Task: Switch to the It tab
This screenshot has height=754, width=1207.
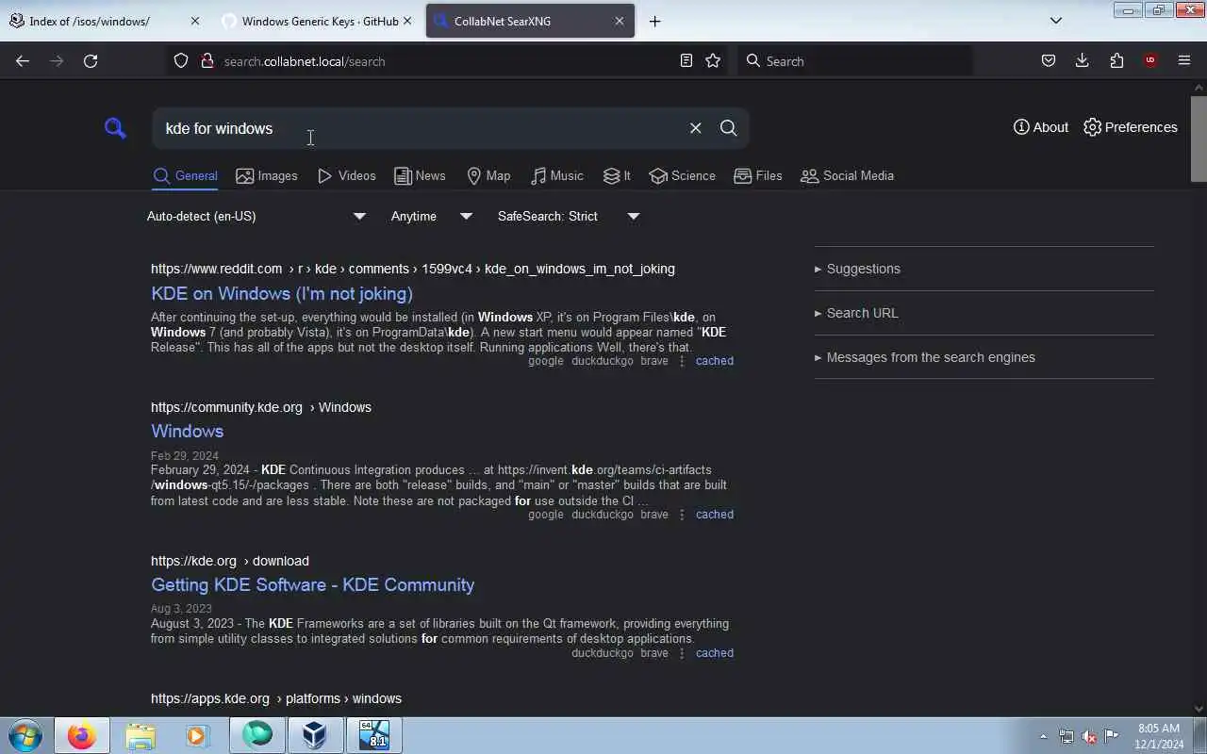Action: (617, 175)
